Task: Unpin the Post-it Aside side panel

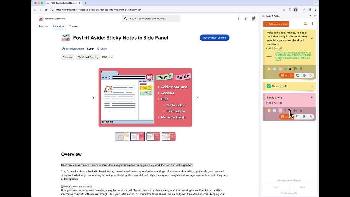Action: 310,16
